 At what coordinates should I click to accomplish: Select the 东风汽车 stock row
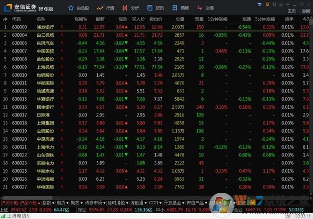click(155, 43)
